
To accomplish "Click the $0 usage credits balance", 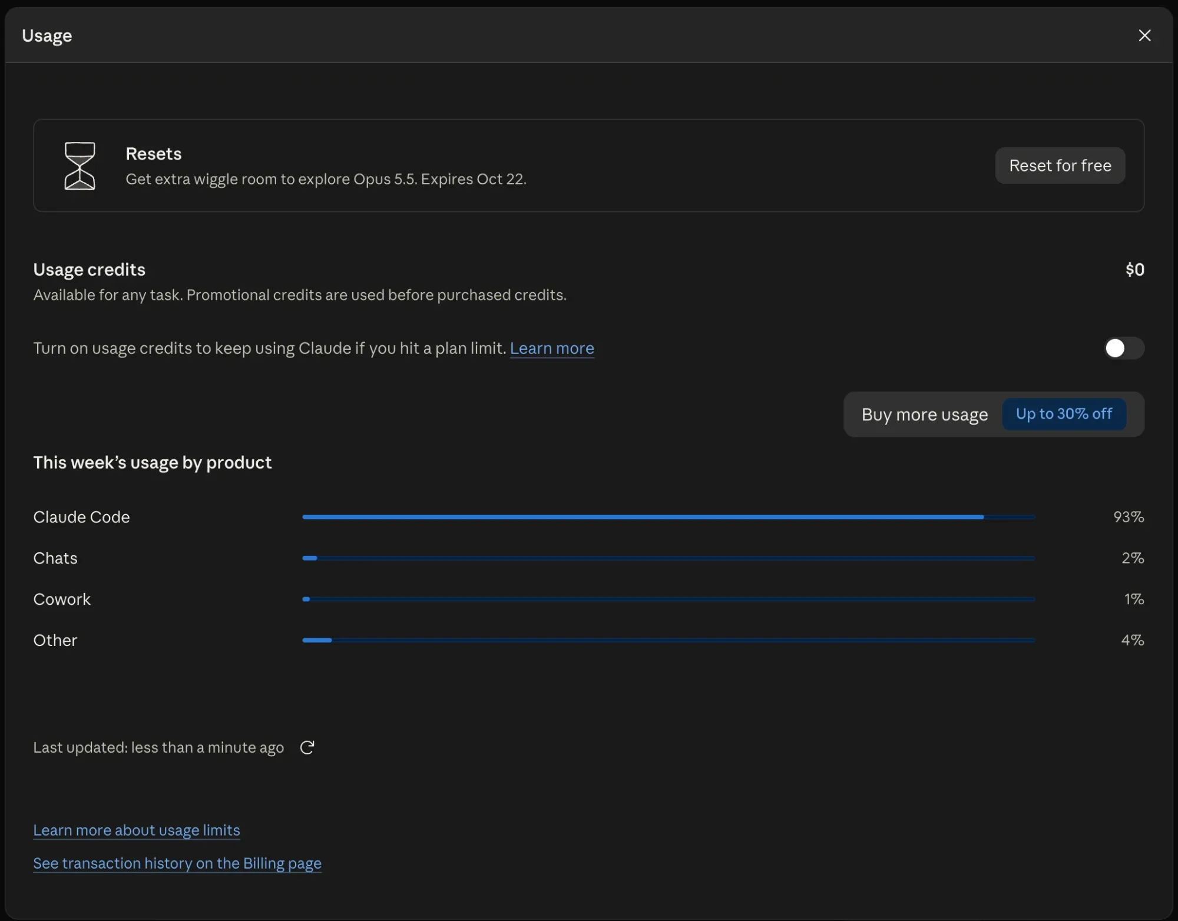I will tap(1134, 270).
